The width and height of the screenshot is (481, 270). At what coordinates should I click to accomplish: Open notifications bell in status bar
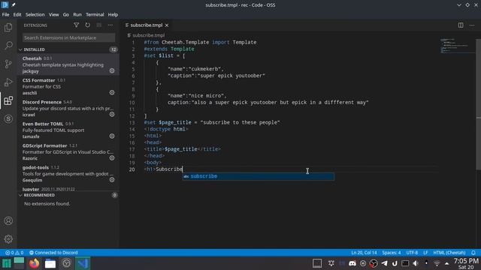[x=473, y=253]
